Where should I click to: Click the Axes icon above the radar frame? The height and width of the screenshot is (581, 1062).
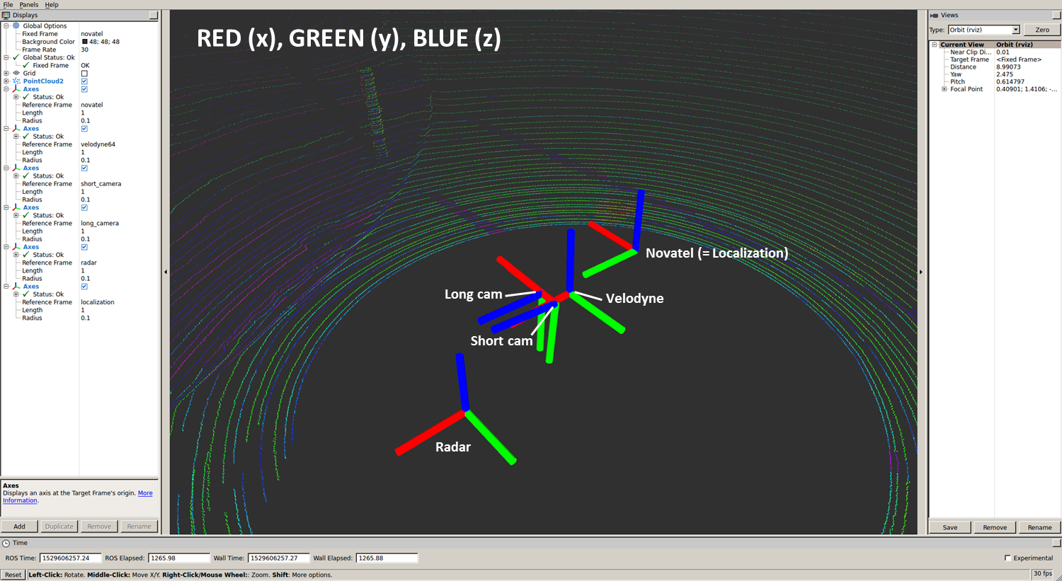(16, 247)
